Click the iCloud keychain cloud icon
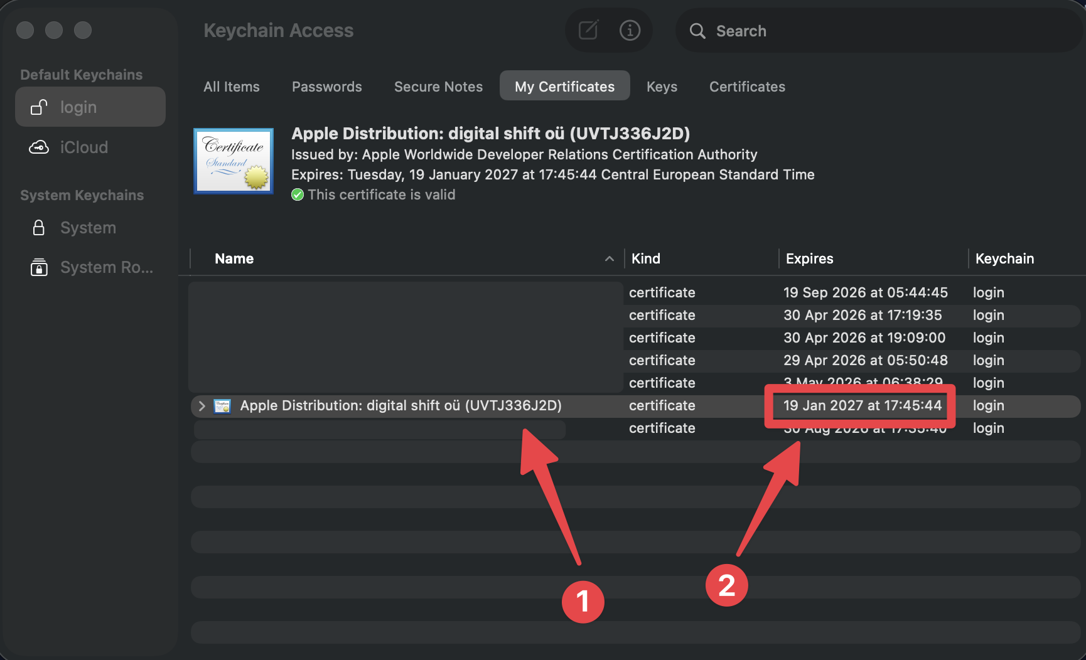This screenshot has width=1086, height=660. coord(39,147)
